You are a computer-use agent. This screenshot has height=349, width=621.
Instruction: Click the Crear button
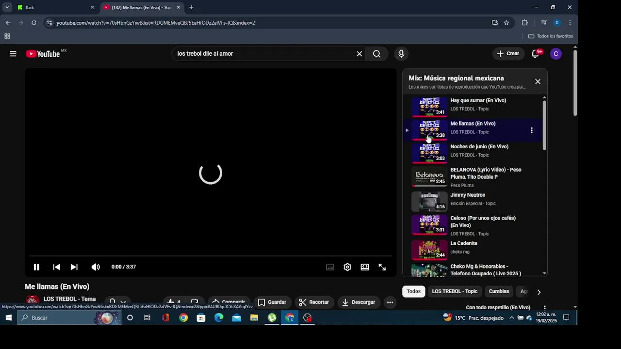[508, 54]
